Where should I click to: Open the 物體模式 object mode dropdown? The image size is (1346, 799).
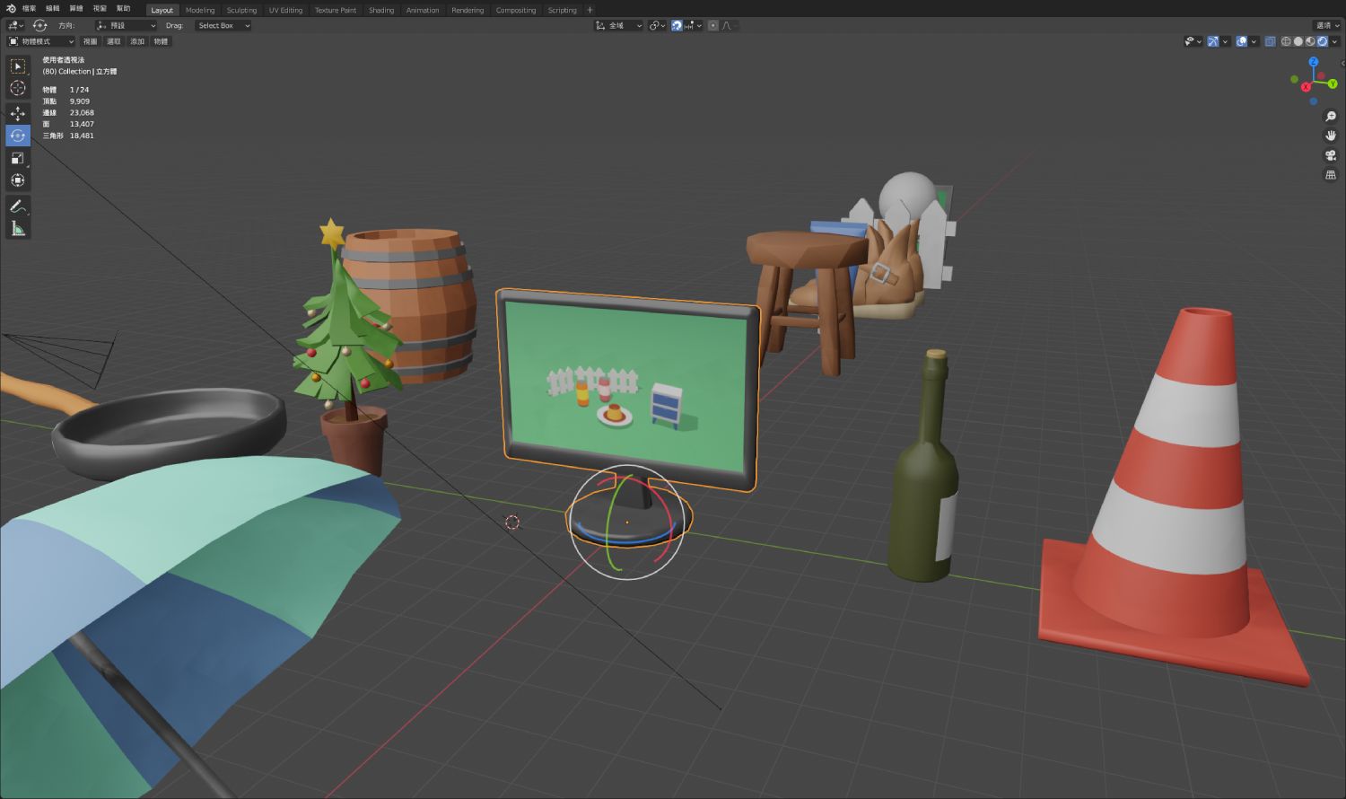tap(41, 41)
